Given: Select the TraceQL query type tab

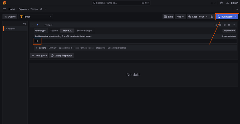Looking at the screenshot, I should click(x=67, y=30).
